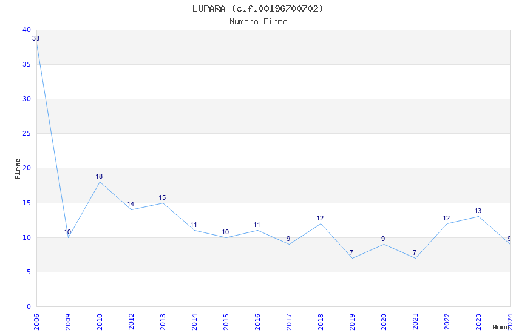Click x-axis year label 2006

tap(36, 322)
